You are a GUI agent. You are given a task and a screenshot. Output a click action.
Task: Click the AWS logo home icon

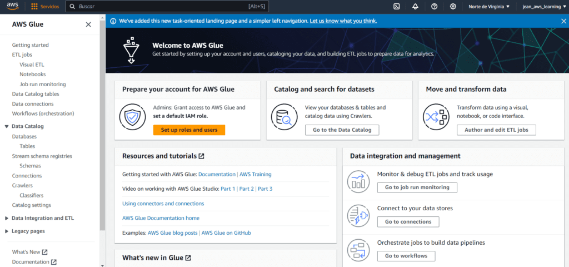coord(13,6)
